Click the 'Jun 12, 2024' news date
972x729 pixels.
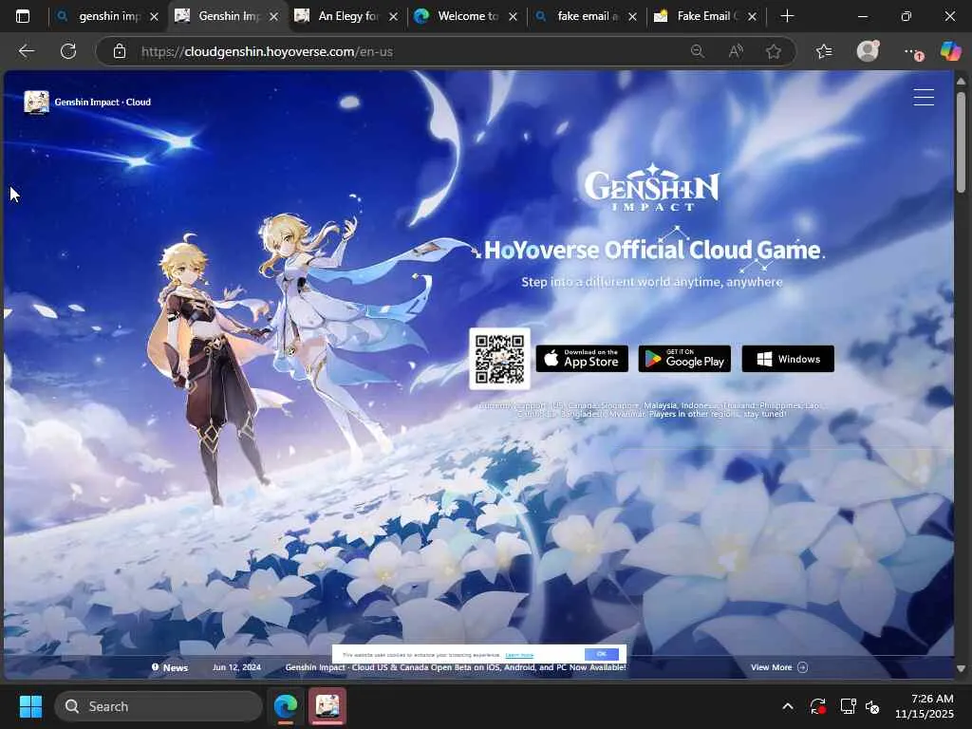pos(236,667)
